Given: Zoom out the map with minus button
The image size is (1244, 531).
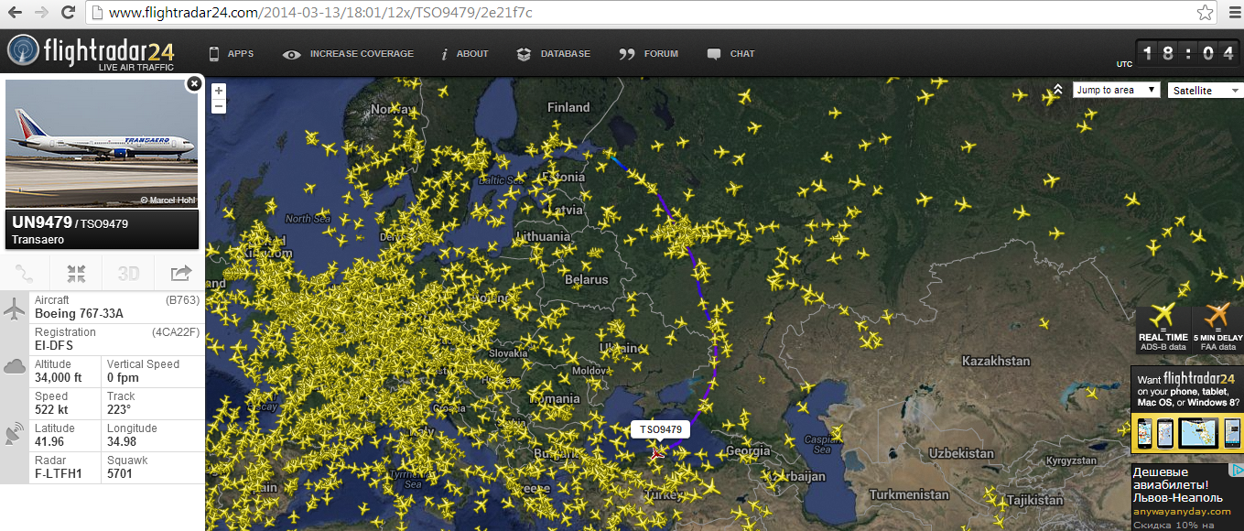Looking at the screenshot, I should point(219,106).
